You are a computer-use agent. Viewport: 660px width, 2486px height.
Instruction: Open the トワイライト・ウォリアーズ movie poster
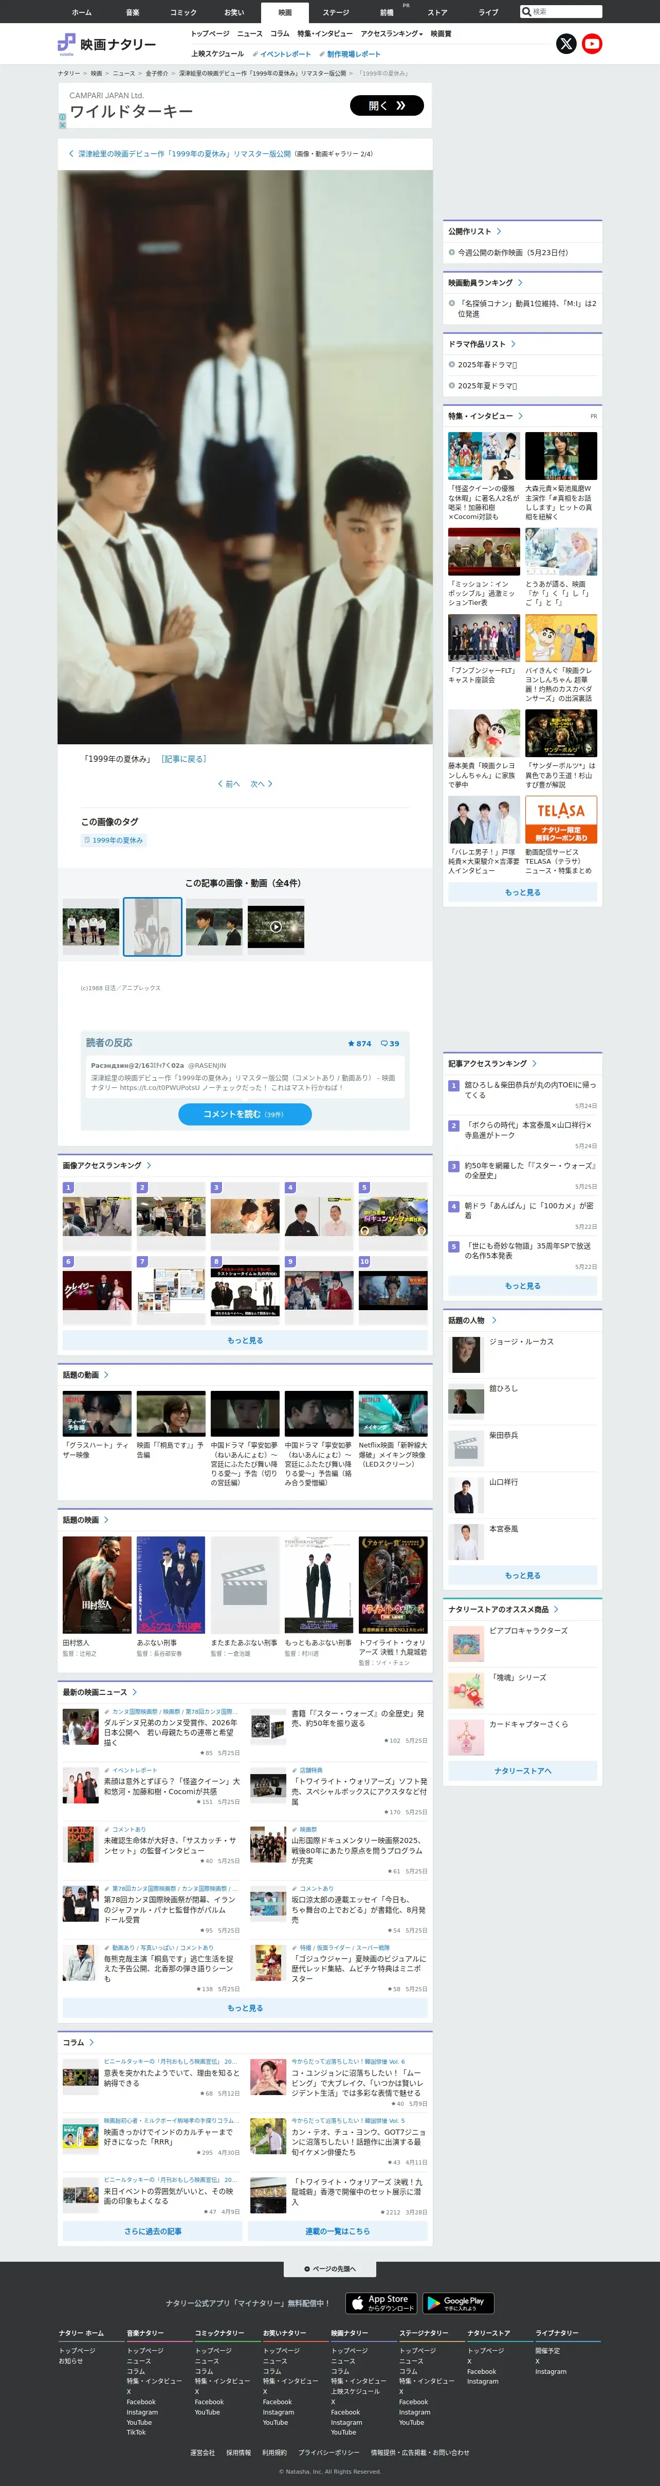(x=393, y=1585)
